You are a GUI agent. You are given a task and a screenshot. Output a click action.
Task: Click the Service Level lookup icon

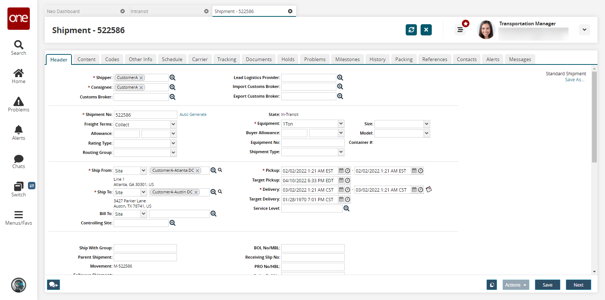pyautogui.click(x=346, y=209)
